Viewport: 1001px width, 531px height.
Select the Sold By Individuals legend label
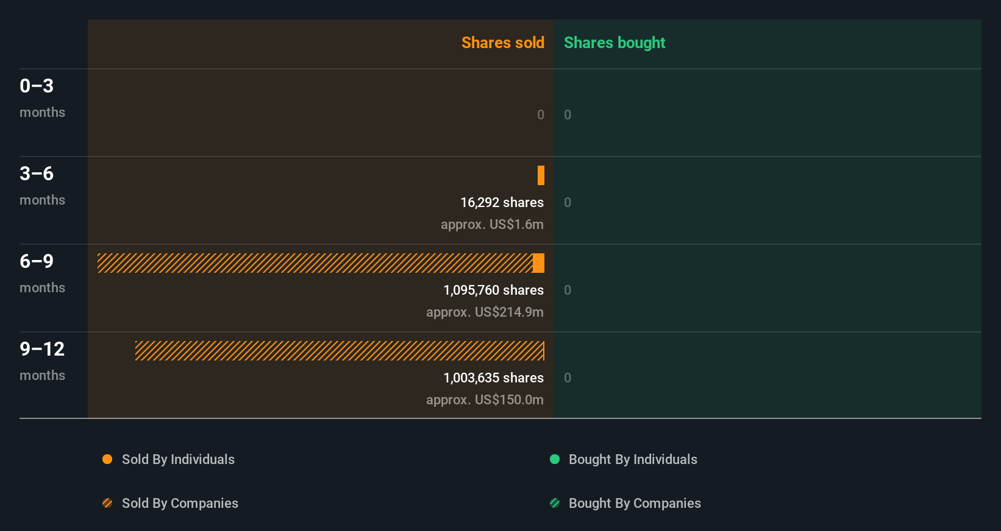tap(178, 460)
